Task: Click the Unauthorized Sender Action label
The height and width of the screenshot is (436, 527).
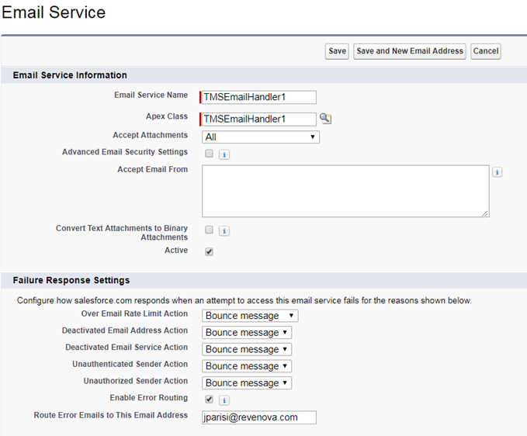Action: tap(136, 381)
